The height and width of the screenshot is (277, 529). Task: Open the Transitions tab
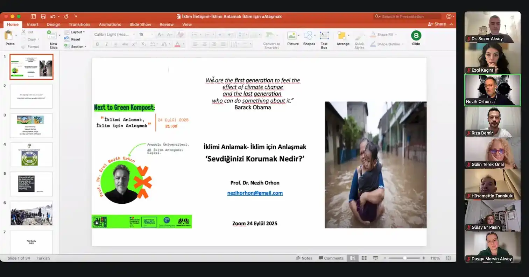pyautogui.click(x=79, y=24)
